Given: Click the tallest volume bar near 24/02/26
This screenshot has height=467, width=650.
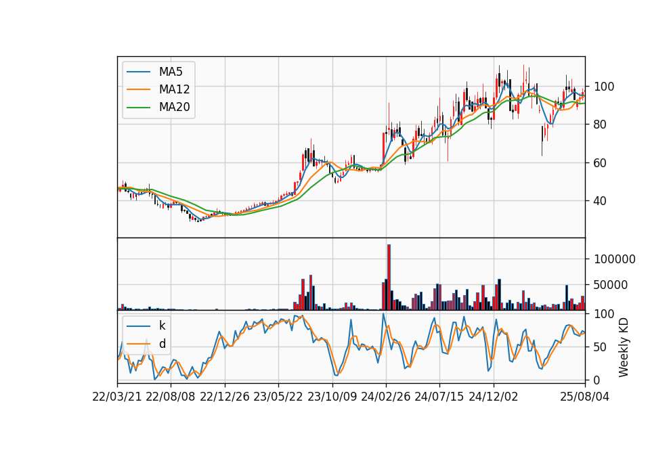Looking at the screenshot, I should click(389, 277).
